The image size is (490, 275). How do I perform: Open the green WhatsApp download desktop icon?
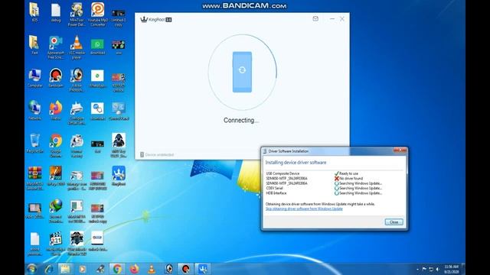click(x=97, y=47)
